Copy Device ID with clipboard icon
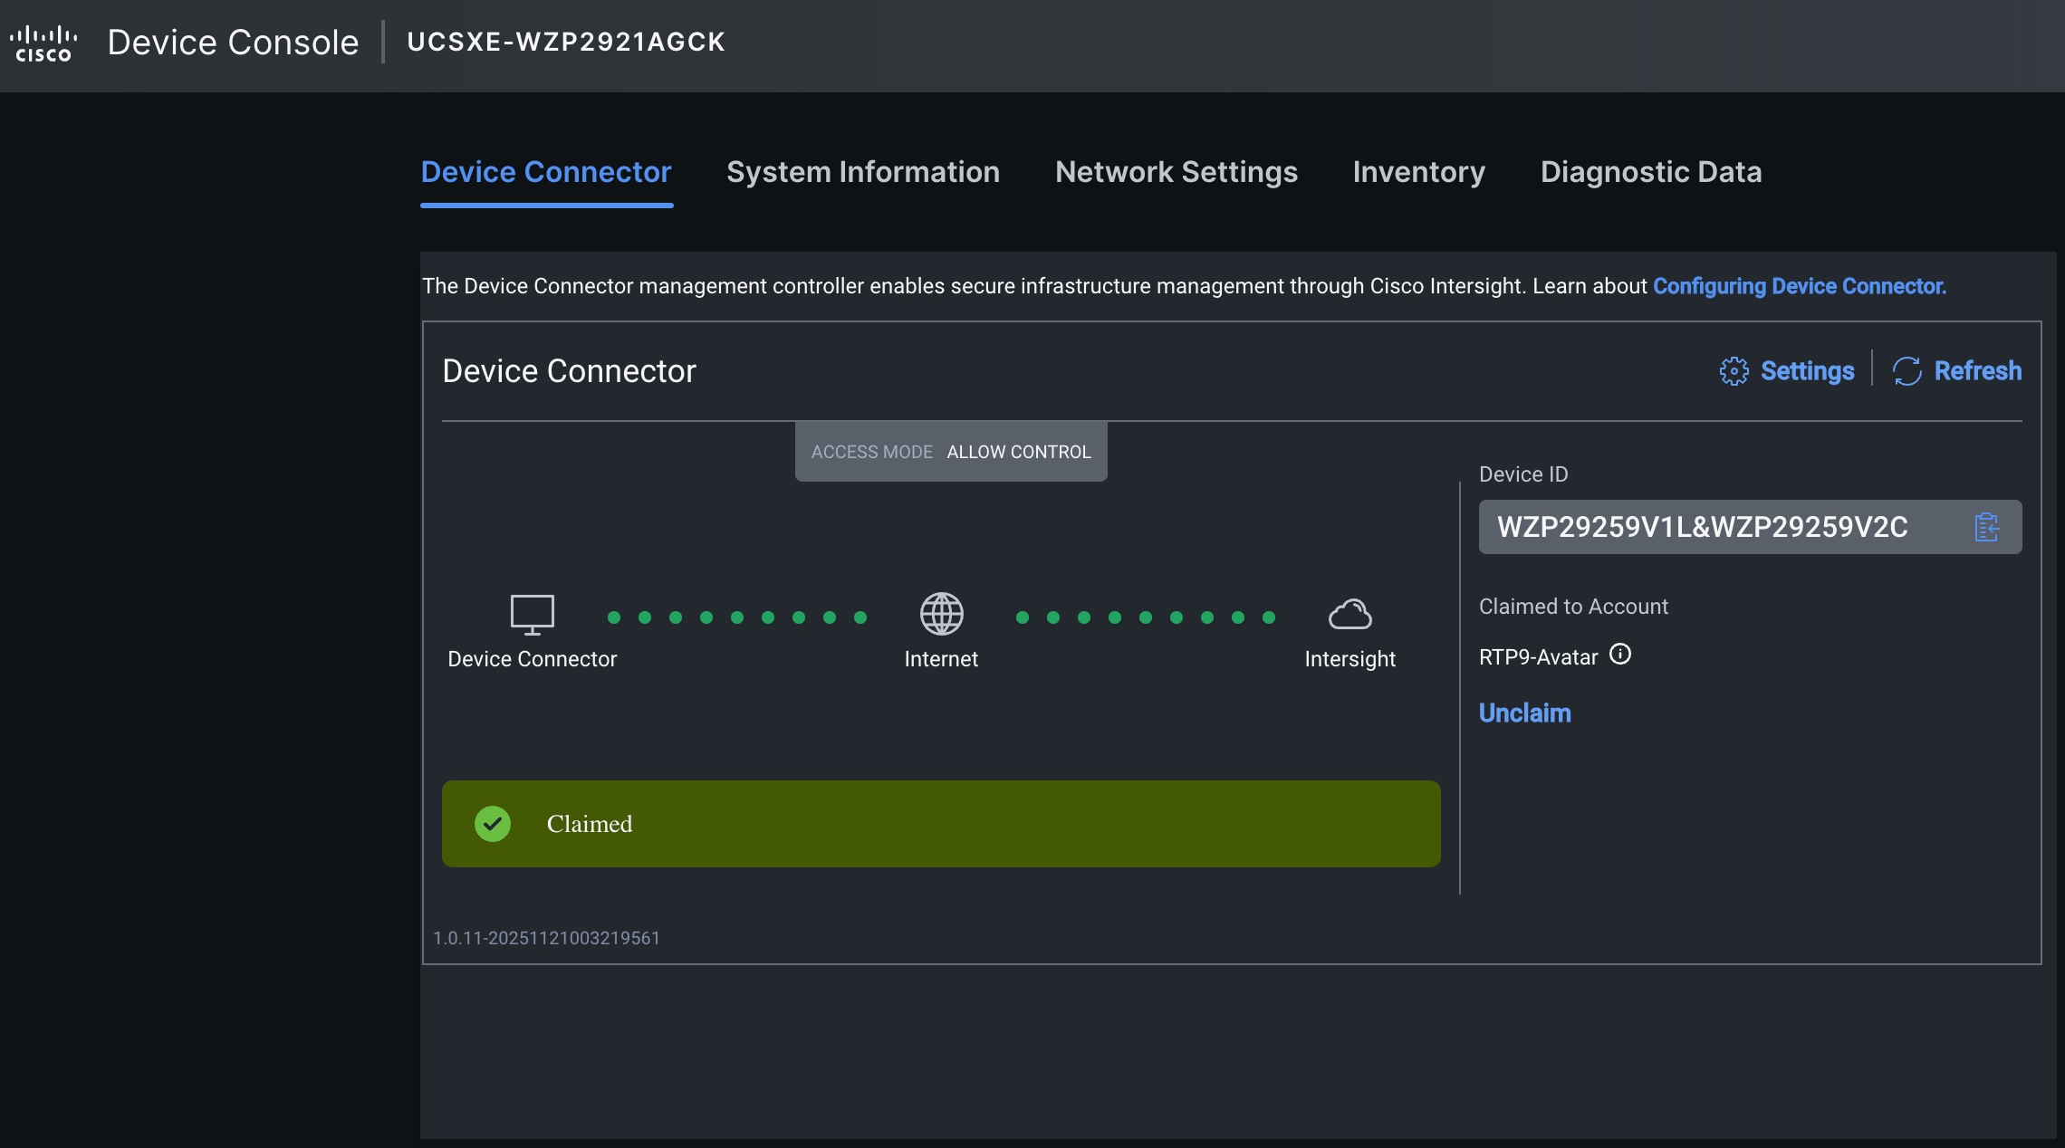 tap(1986, 527)
